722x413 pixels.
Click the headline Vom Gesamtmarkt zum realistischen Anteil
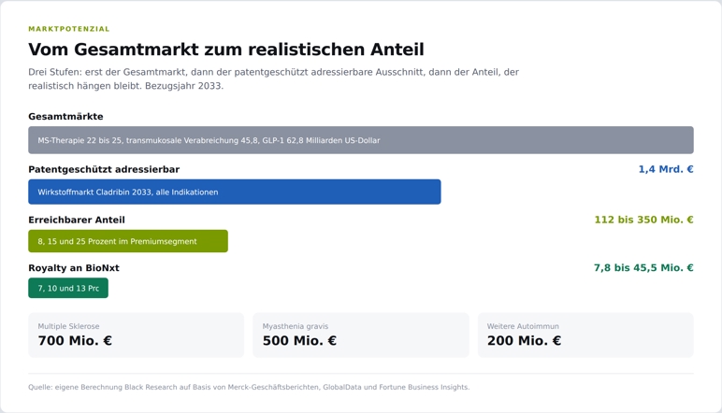(x=226, y=50)
